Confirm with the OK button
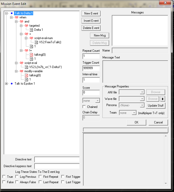Viewport: 174px width, 192px height. pyautogui.click(x=137, y=122)
